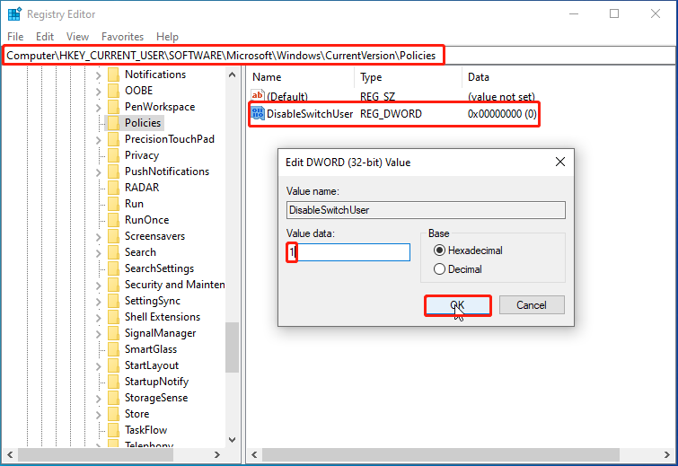This screenshot has height=466, width=678.
Task: Open the Edit menu
Action: [x=45, y=37]
